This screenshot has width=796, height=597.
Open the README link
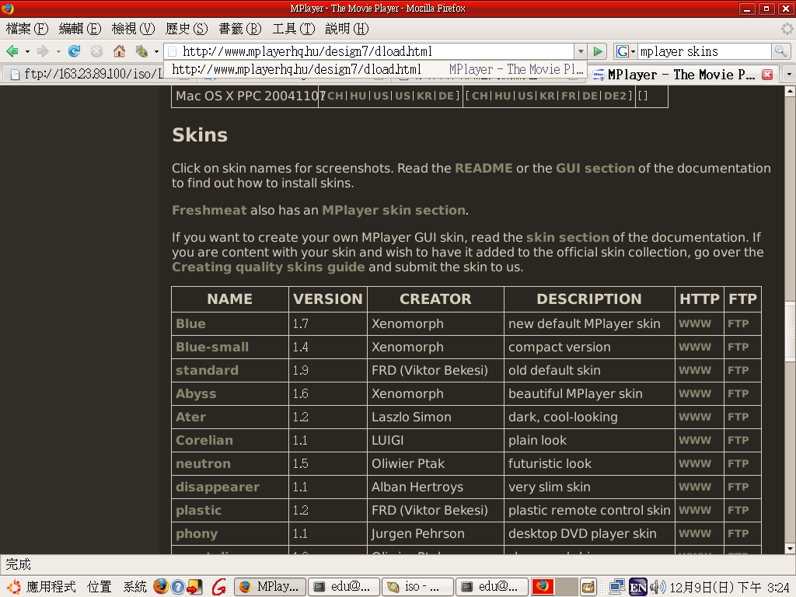pos(484,168)
